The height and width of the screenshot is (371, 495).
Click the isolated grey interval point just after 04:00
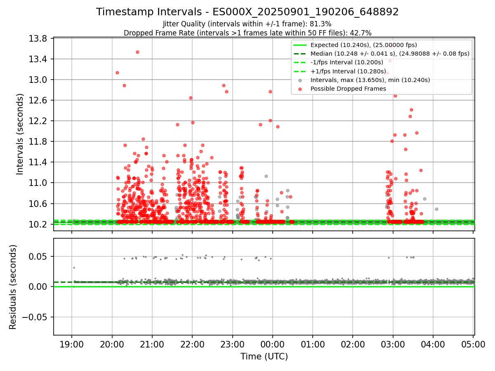click(x=436, y=209)
